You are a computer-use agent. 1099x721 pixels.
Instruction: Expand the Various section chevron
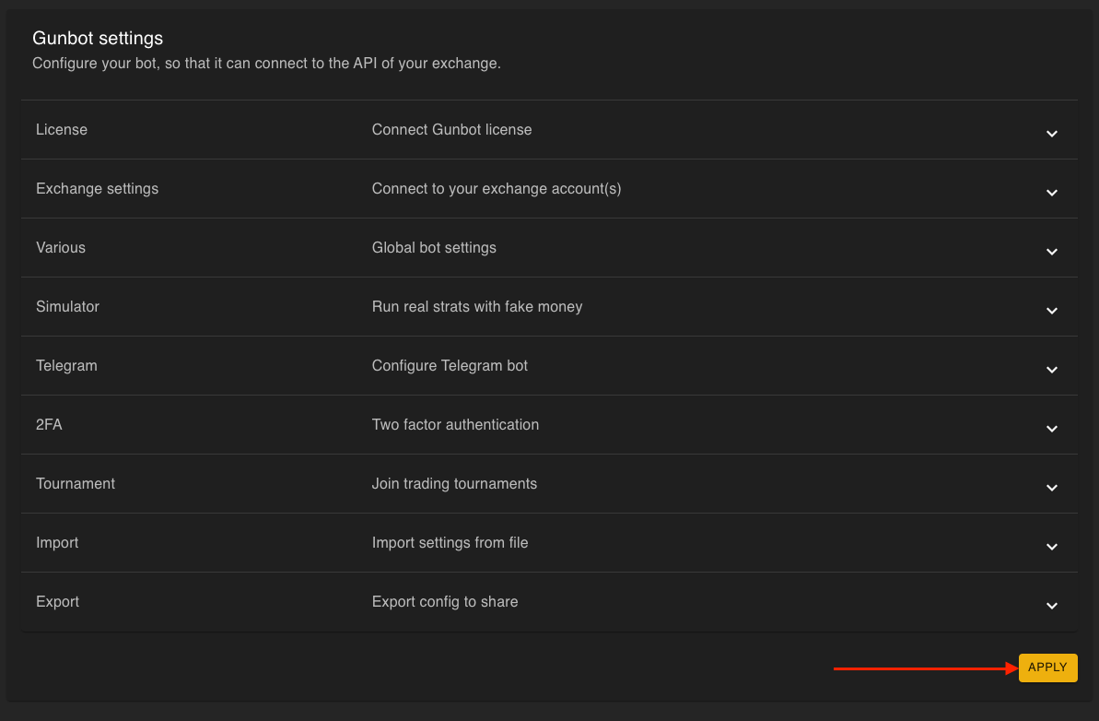pos(1051,251)
